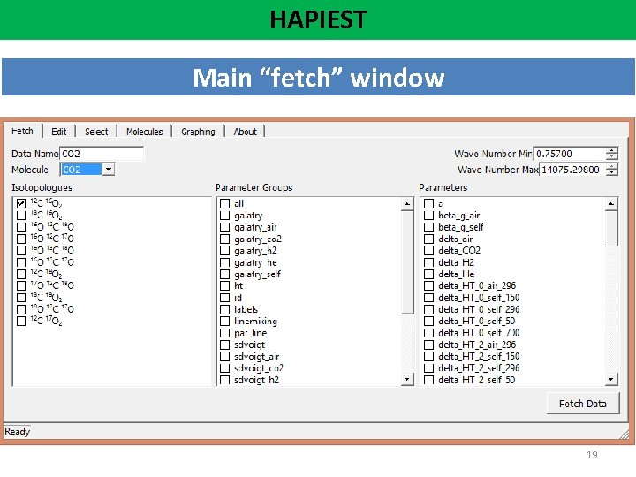Check the galatry_co2 parameter group

224,238
